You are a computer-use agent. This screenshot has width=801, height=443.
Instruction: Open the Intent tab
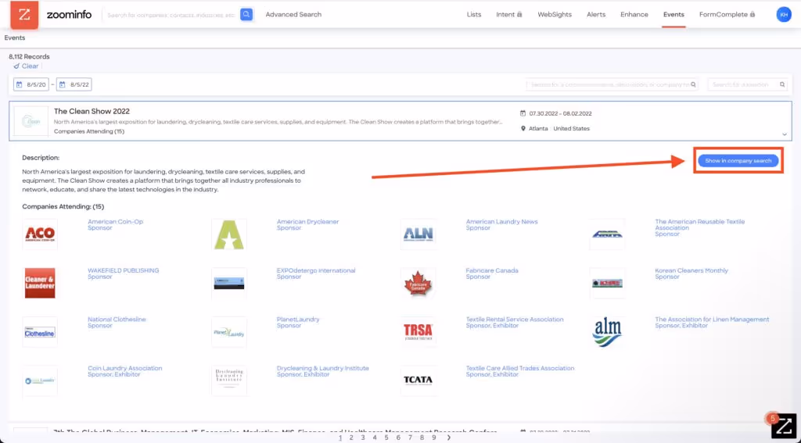(x=508, y=14)
